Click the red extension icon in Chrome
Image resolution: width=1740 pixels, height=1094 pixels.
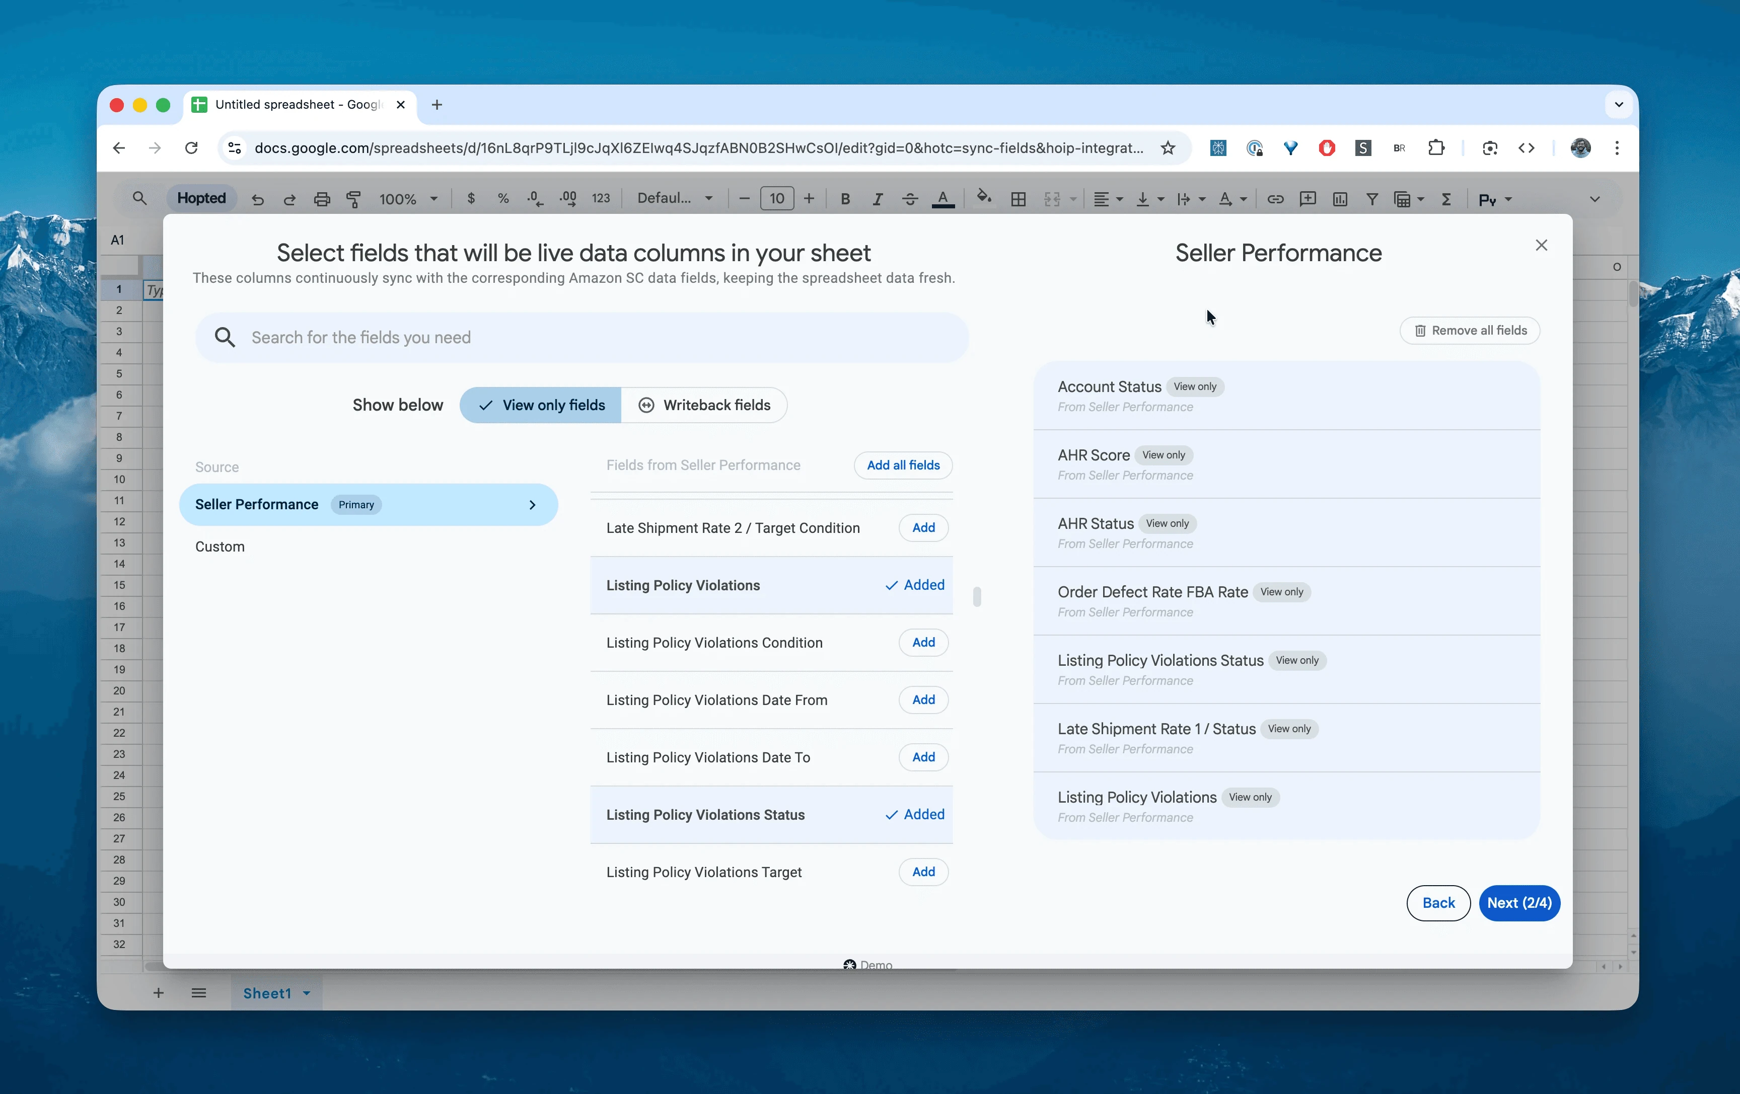(1327, 148)
